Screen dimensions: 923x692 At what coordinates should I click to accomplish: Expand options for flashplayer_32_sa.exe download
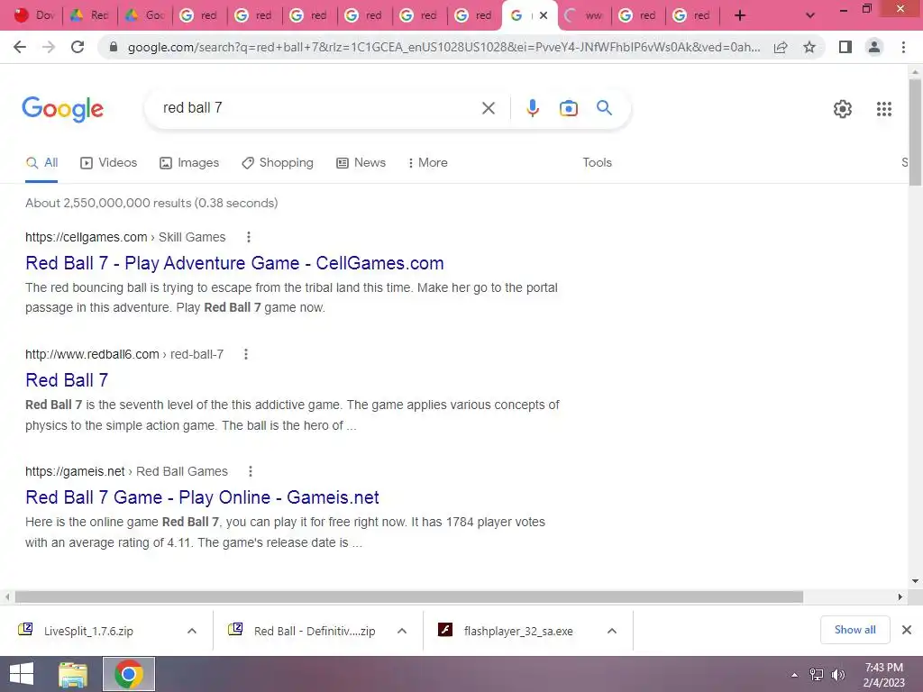click(612, 631)
